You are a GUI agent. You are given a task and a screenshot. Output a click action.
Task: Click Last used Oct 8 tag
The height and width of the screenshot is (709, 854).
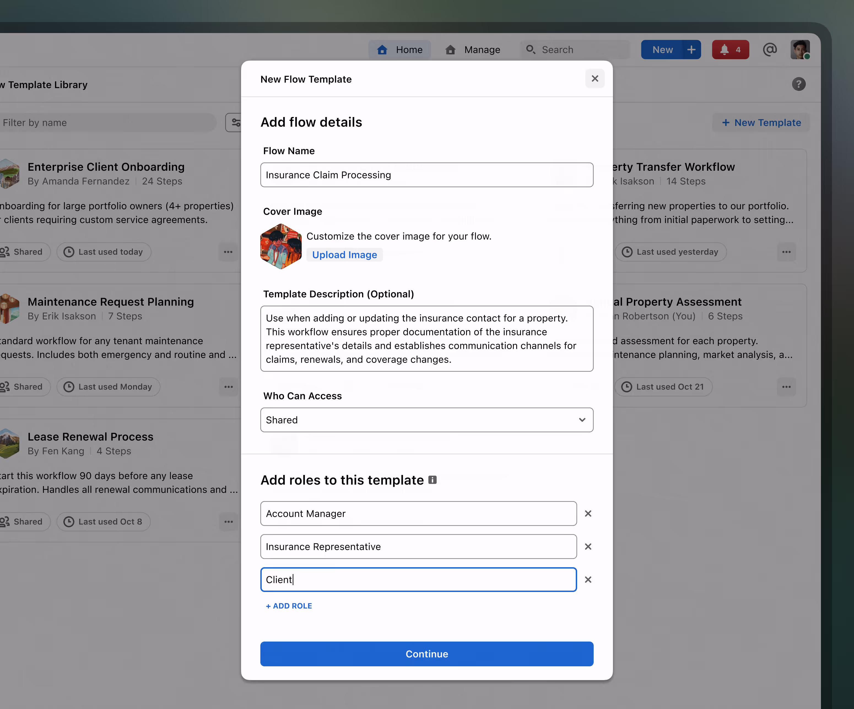tap(103, 521)
